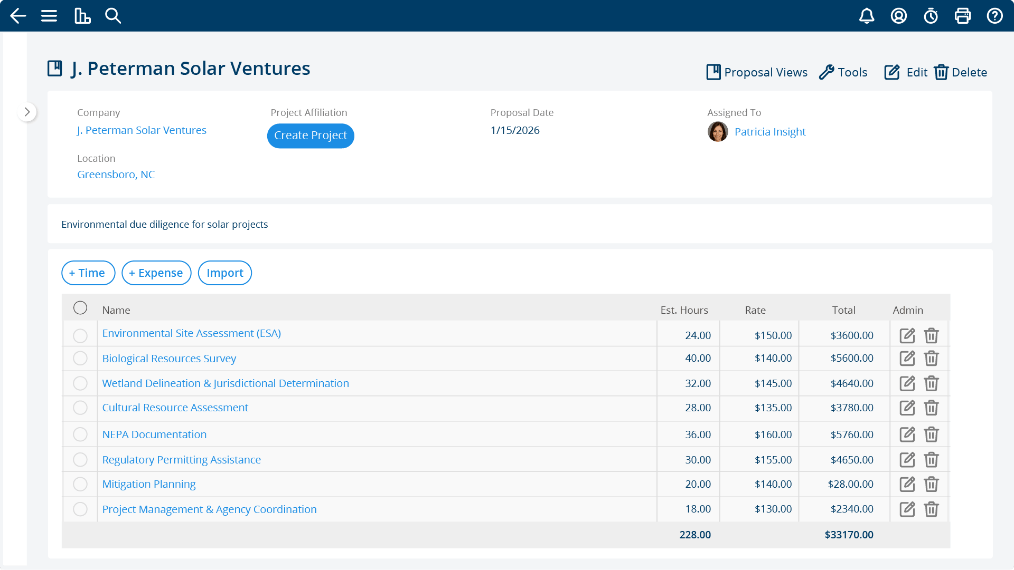
Task: Delete the Regulatory Permitting Assistance row
Action: click(932, 460)
